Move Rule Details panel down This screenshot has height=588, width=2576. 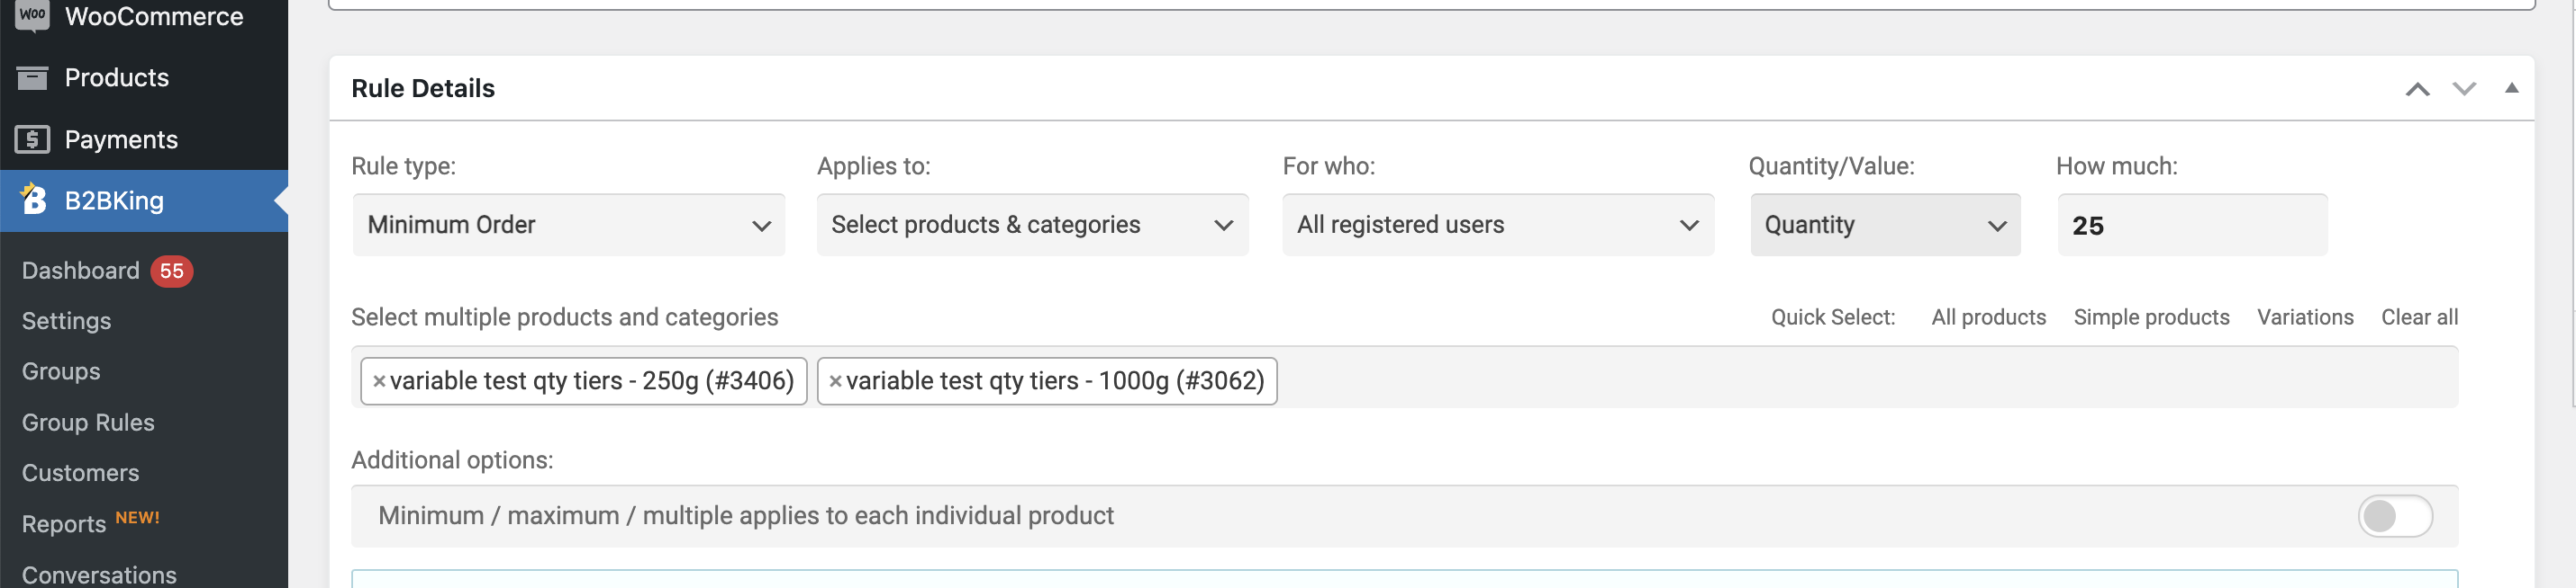[x=2464, y=89]
